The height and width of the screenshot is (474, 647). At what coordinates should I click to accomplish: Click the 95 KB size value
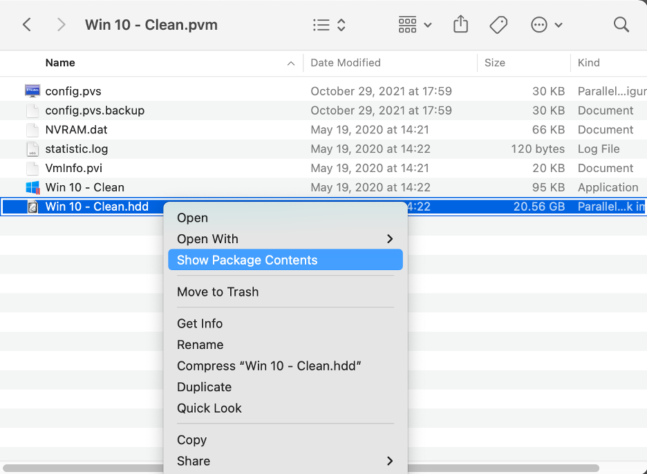click(x=548, y=187)
